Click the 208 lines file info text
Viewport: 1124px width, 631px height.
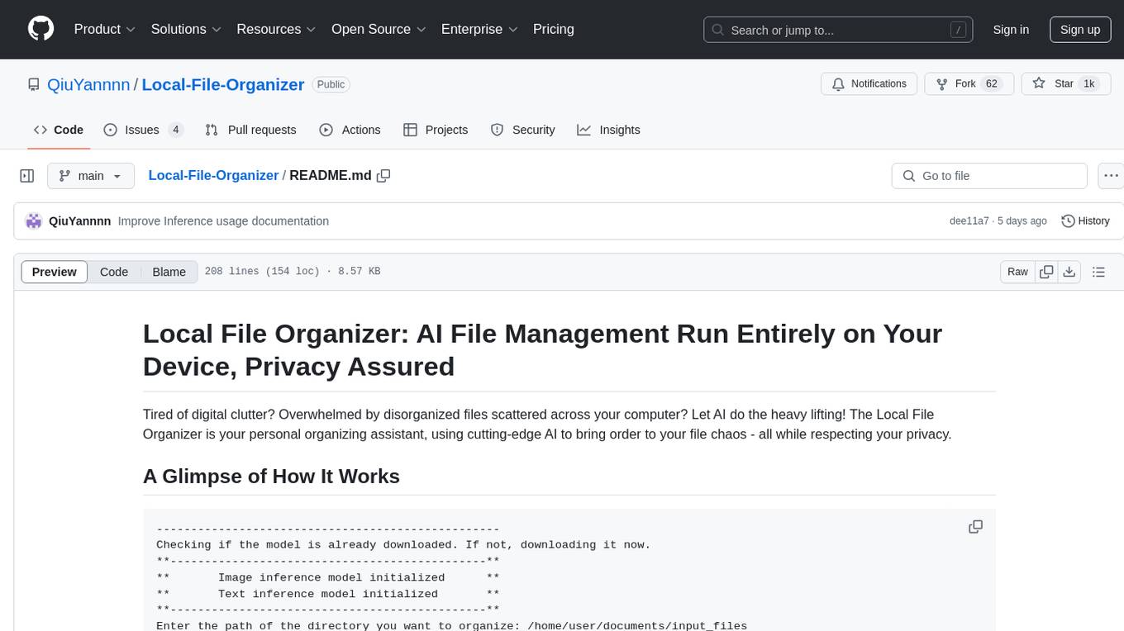293,272
